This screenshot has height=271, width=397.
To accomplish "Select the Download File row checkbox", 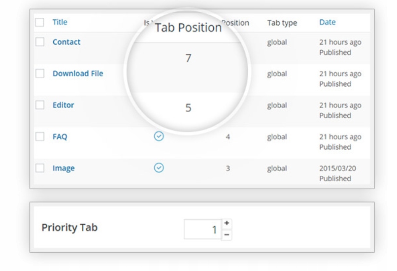I will tap(40, 74).
